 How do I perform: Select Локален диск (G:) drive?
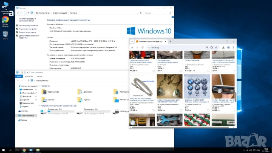[x=93, y=111]
